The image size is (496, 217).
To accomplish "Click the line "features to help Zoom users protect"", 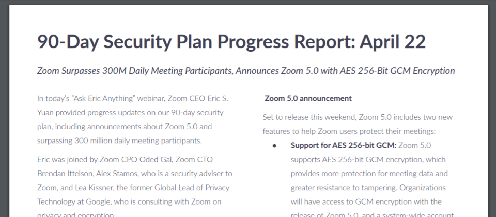I will click(x=349, y=131).
